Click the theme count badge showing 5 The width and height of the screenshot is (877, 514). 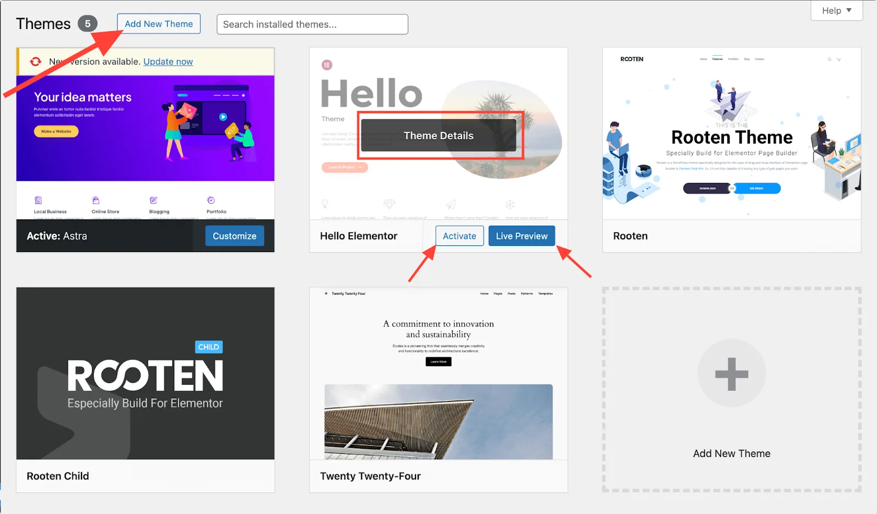tap(87, 24)
